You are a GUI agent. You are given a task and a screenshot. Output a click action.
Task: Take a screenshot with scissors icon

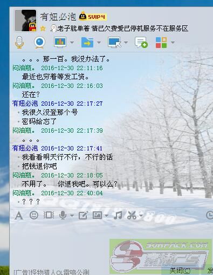point(132,215)
